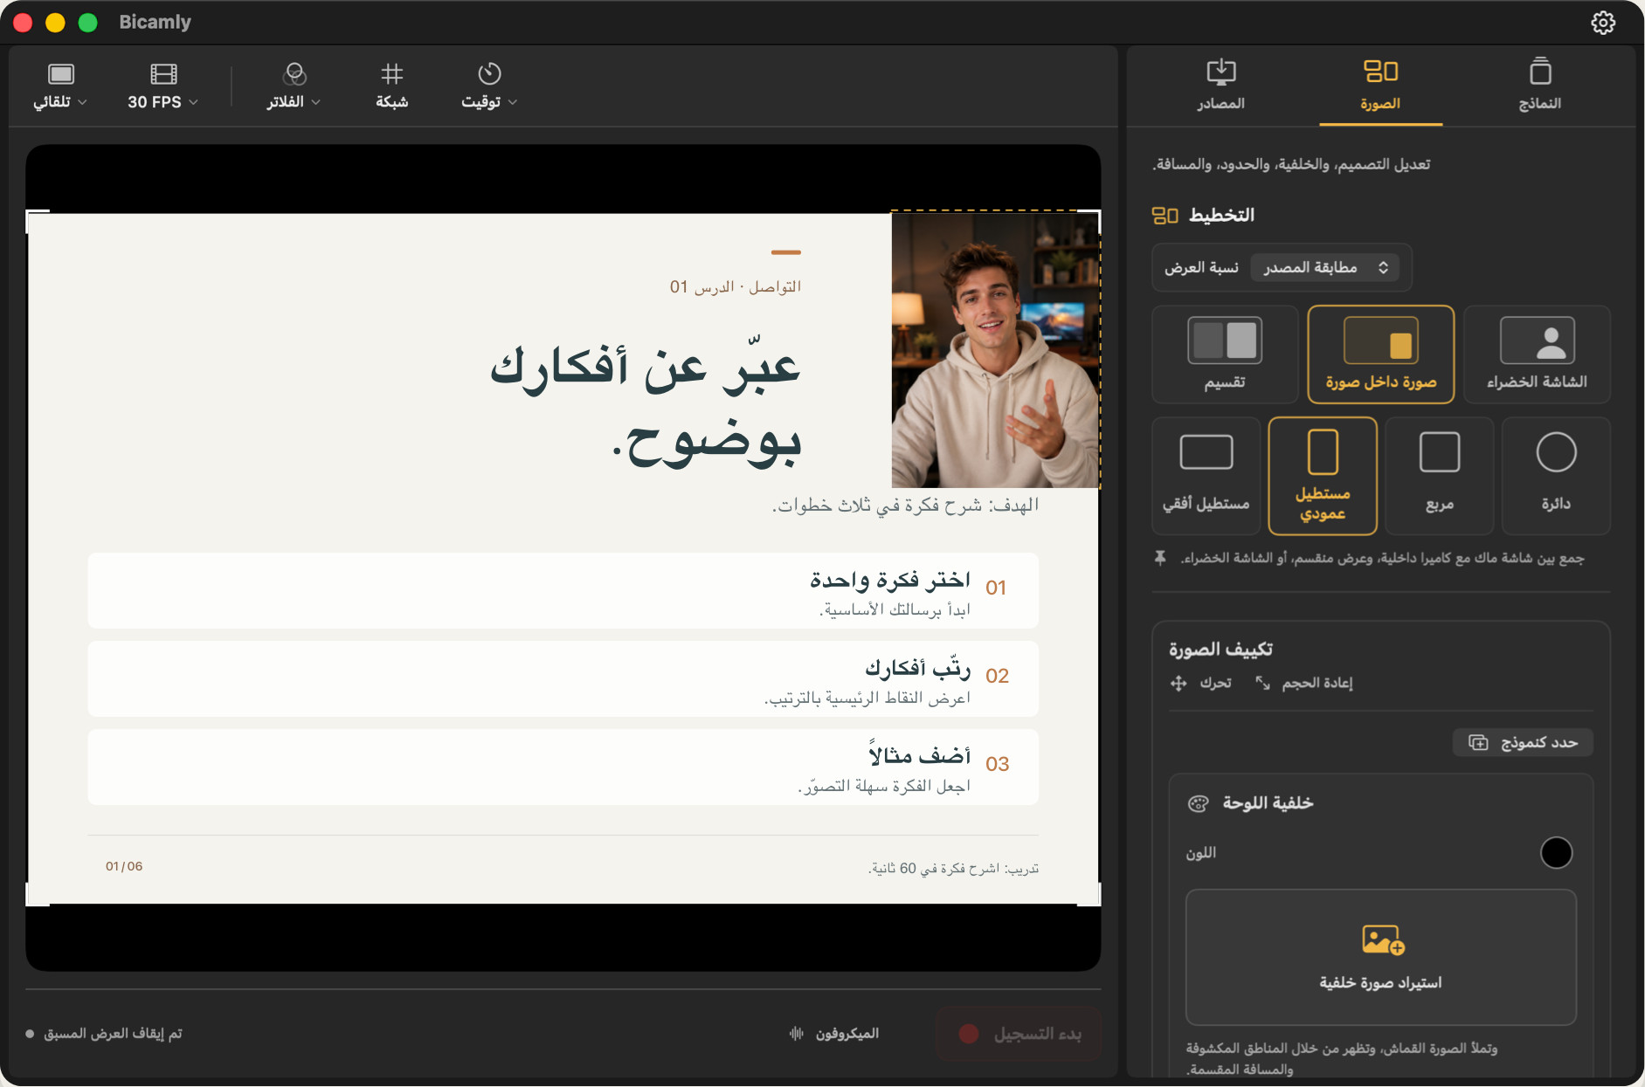Click the الميكروفون microphone control

tap(833, 1034)
